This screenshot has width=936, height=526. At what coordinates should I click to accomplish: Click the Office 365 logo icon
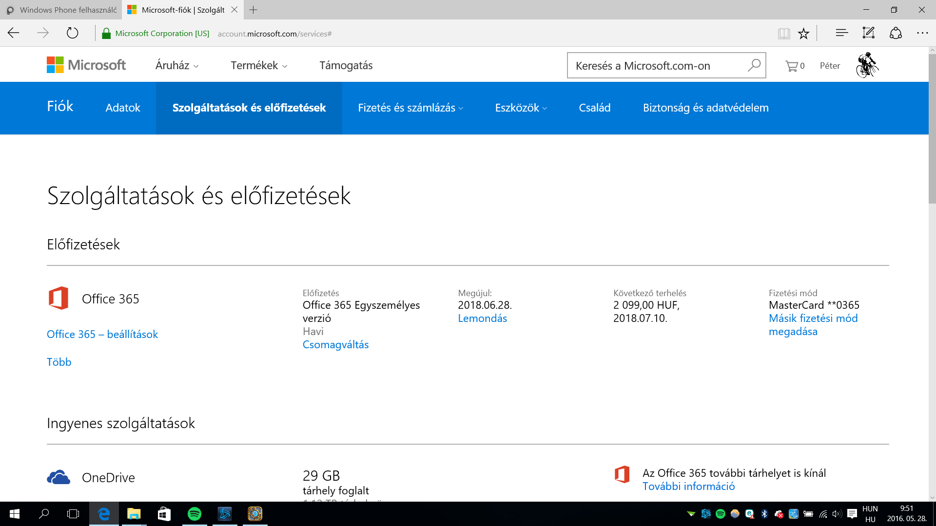tap(58, 298)
